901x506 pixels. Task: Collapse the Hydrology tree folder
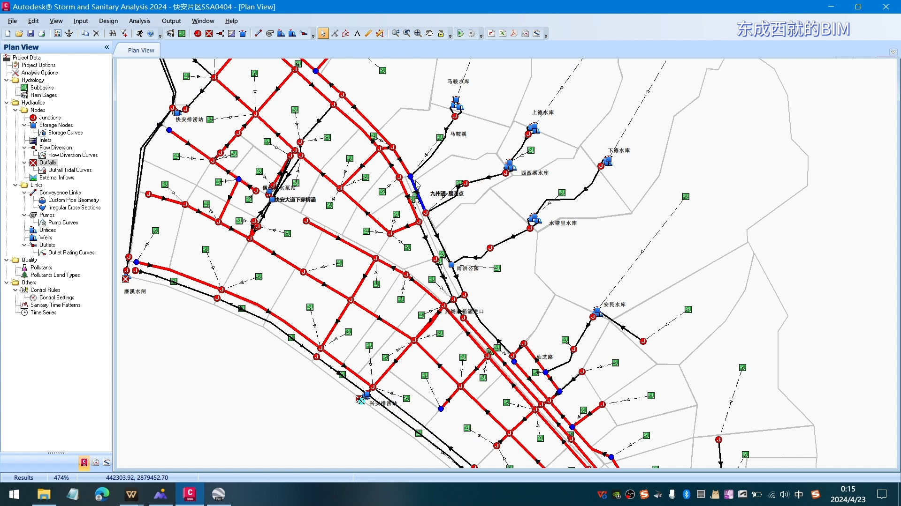[x=7, y=80]
